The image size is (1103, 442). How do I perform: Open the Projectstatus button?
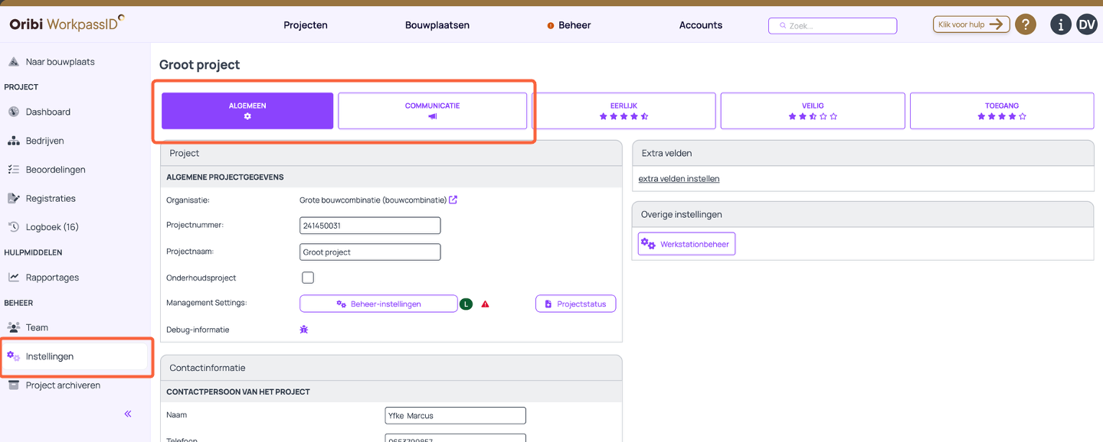coord(575,304)
